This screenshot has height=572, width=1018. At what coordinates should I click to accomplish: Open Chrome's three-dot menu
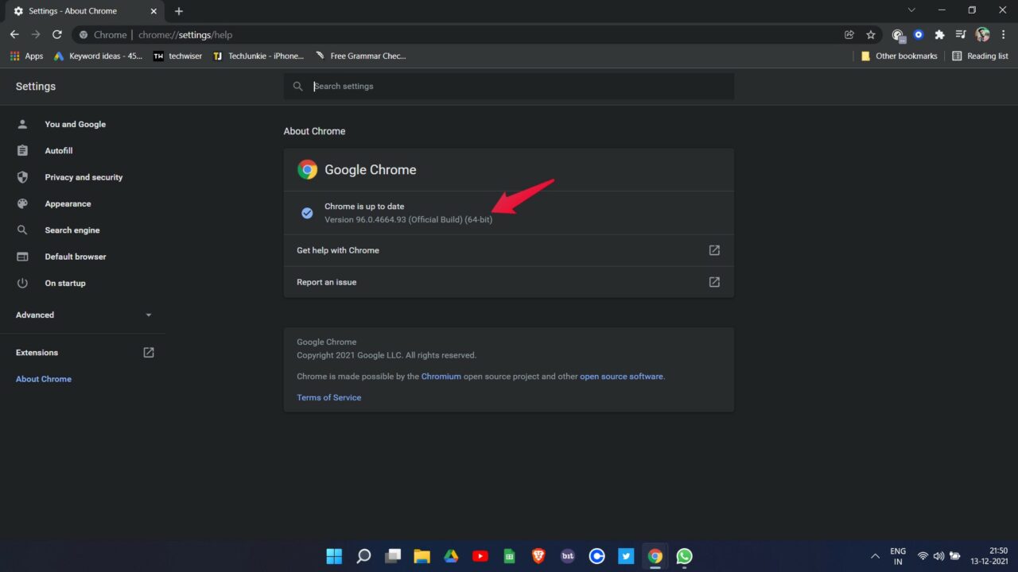tap(1004, 35)
